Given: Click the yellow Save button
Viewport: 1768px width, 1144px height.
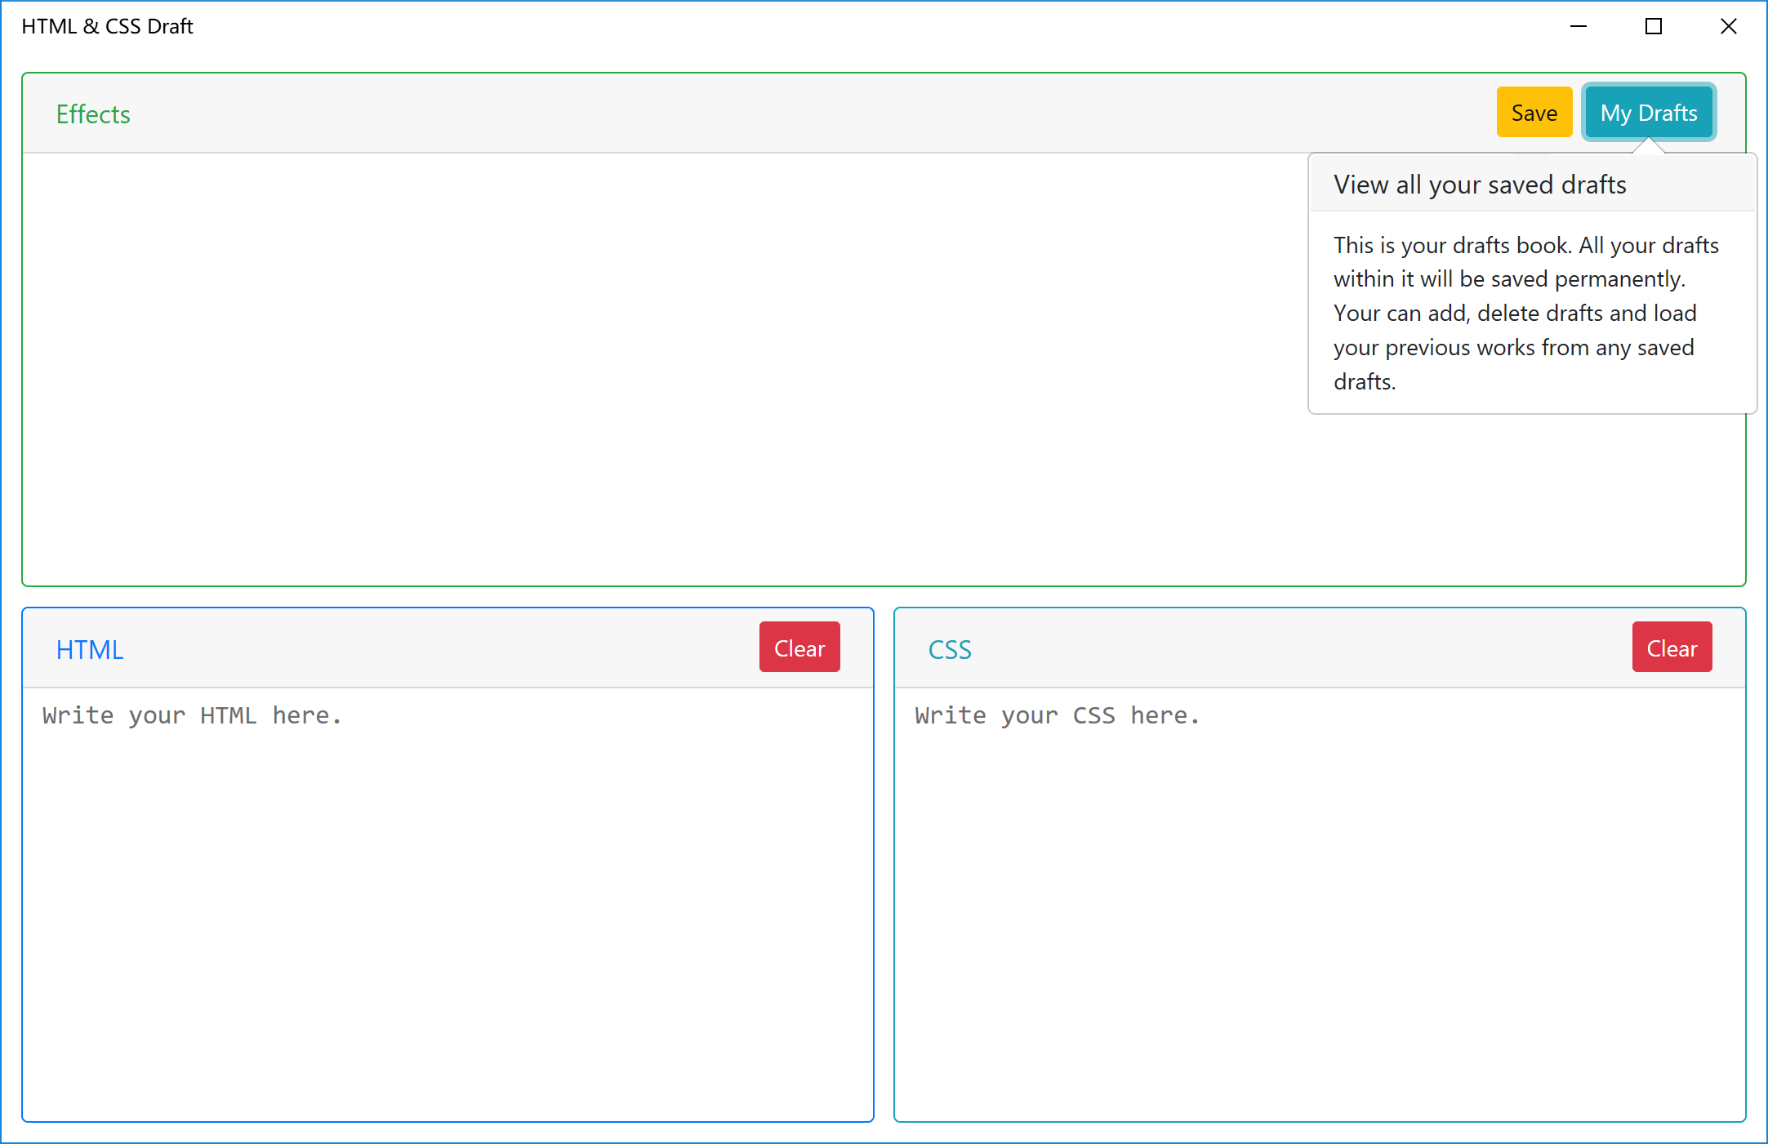Looking at the screenshot, I should click(x=1534, y=113).
